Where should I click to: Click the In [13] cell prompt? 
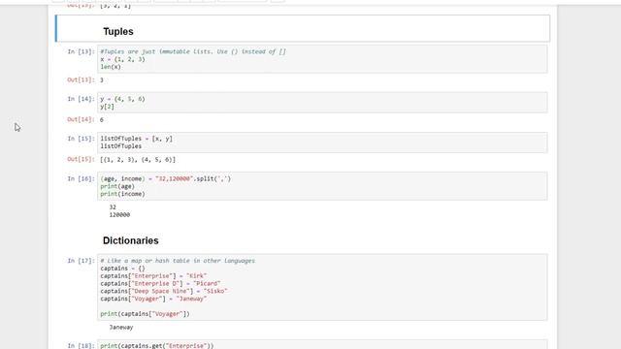[x=81, y=51]
